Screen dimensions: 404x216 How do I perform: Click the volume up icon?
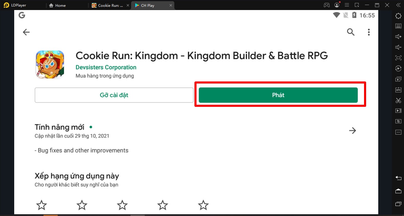pos(398,37)
